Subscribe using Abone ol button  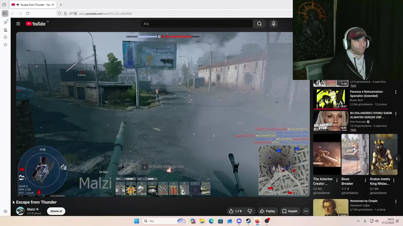point(56,211)
